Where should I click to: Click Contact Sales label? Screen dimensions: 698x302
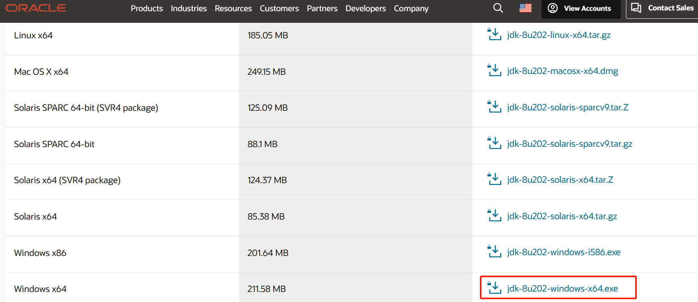point(671,8)
